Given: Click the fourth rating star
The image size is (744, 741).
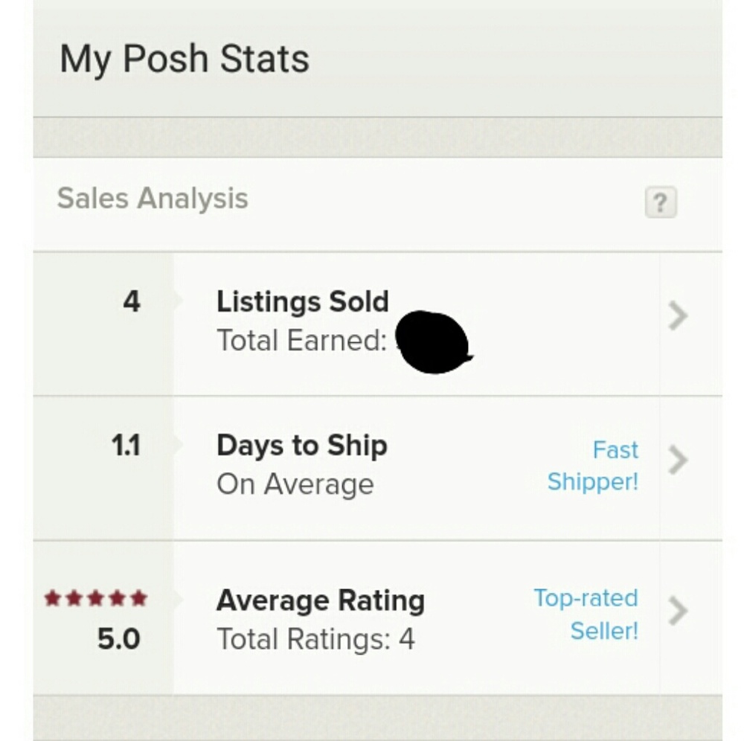Looking at the screenshot, I should (115, 595).
